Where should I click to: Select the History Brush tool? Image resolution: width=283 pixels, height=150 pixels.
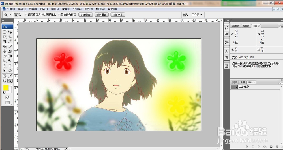coord(10,51)
